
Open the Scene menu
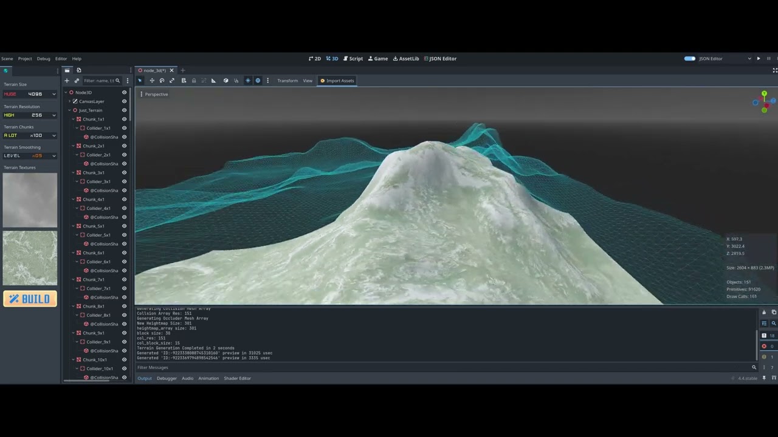pyautogui.click(x=7, y=59)
